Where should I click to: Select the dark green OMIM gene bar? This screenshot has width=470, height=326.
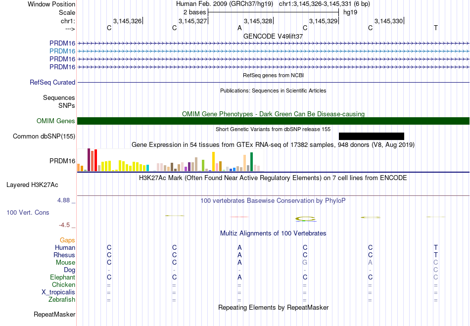[273, 121]
